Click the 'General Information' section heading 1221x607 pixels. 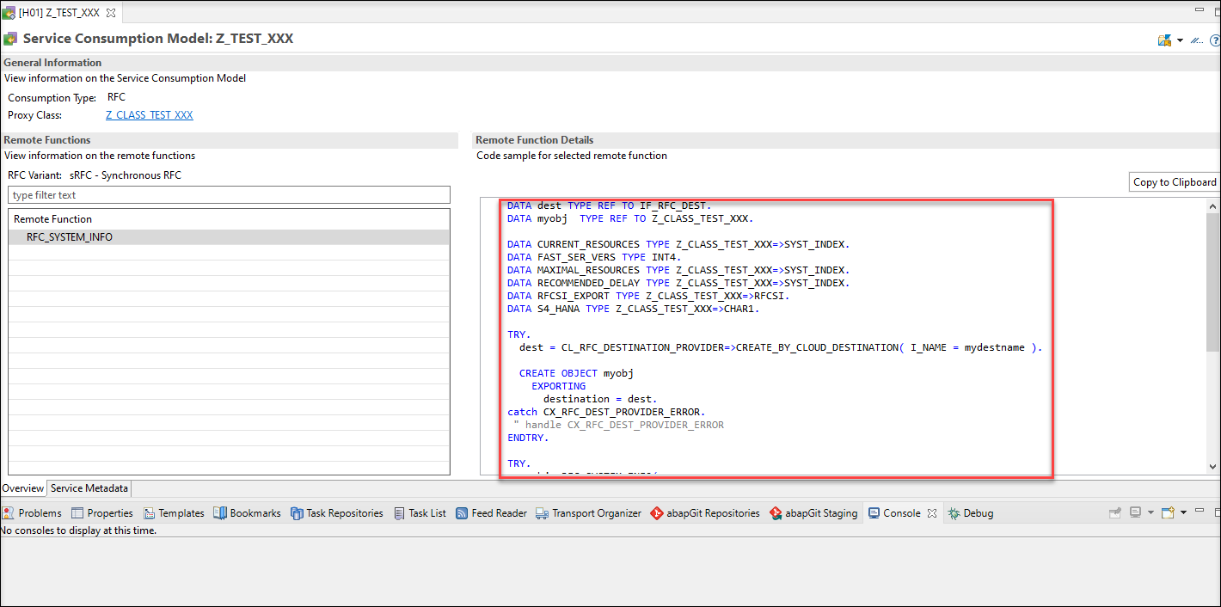(52, 63)
